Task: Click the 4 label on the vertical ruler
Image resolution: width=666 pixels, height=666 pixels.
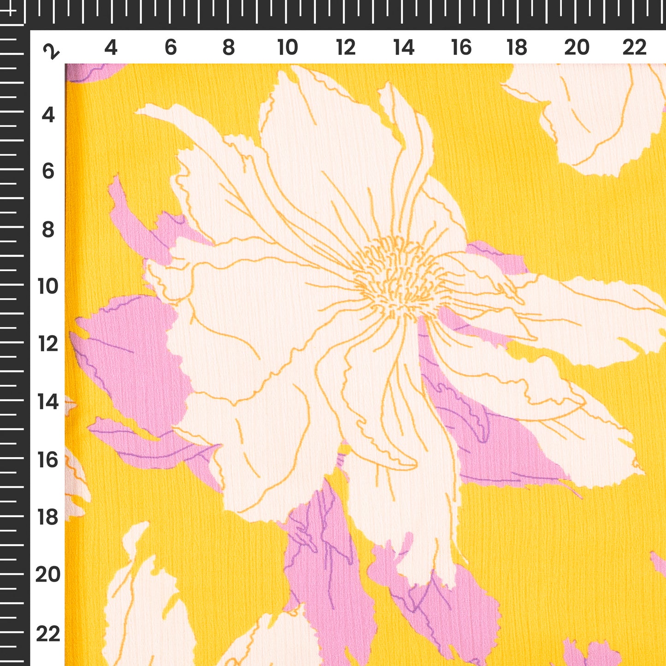Action: pyautogui.click(x=48, y=115)
